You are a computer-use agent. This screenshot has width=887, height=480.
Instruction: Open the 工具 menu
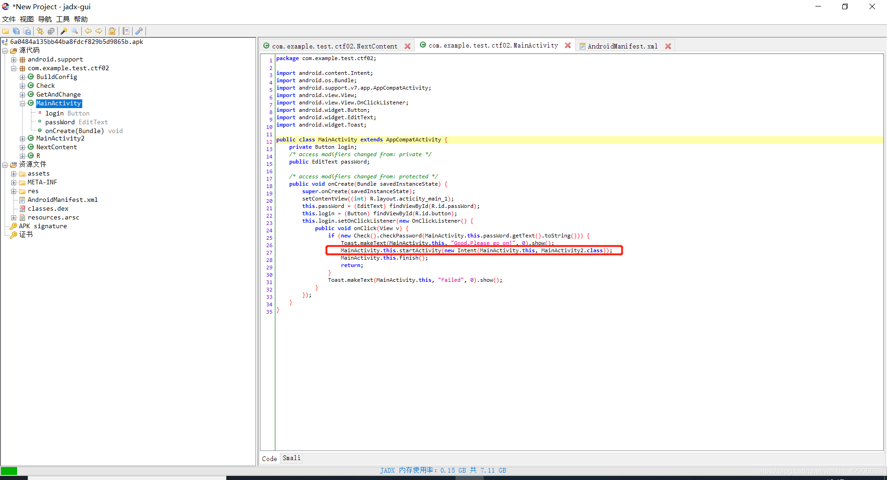63,19
